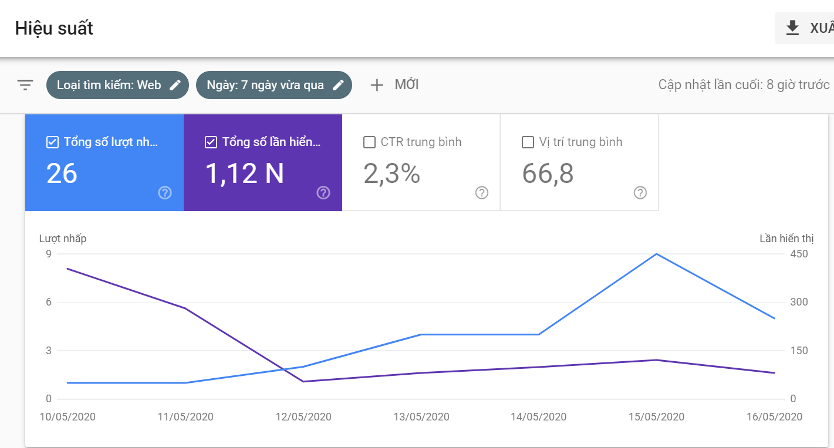
Task: Edit the search type Web pencil icon
Action: [x=175, y=85]
